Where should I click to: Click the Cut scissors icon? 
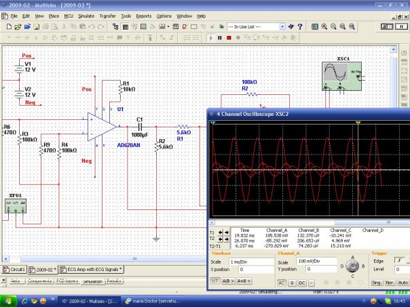pyautogui.click(x=64, y=26)
